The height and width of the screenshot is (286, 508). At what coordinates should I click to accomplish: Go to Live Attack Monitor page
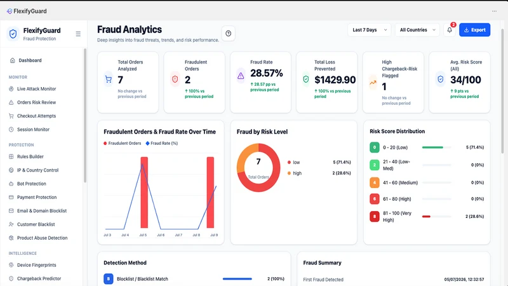point(36,89)
